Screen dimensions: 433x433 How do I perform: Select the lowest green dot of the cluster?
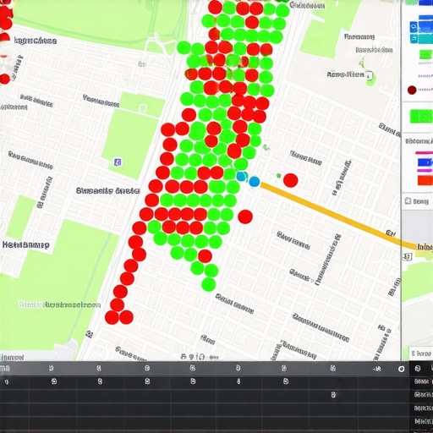tap(209, 284)
